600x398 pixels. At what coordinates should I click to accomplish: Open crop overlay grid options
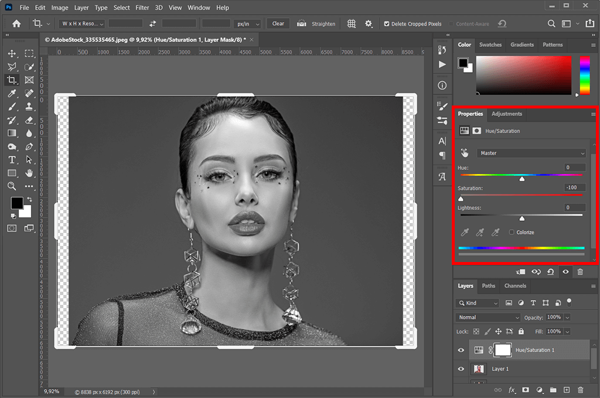click(x=352, y=23)
